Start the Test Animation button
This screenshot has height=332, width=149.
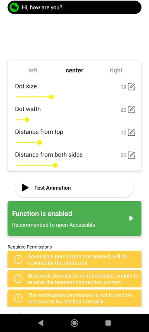click(x=74, y=188)
